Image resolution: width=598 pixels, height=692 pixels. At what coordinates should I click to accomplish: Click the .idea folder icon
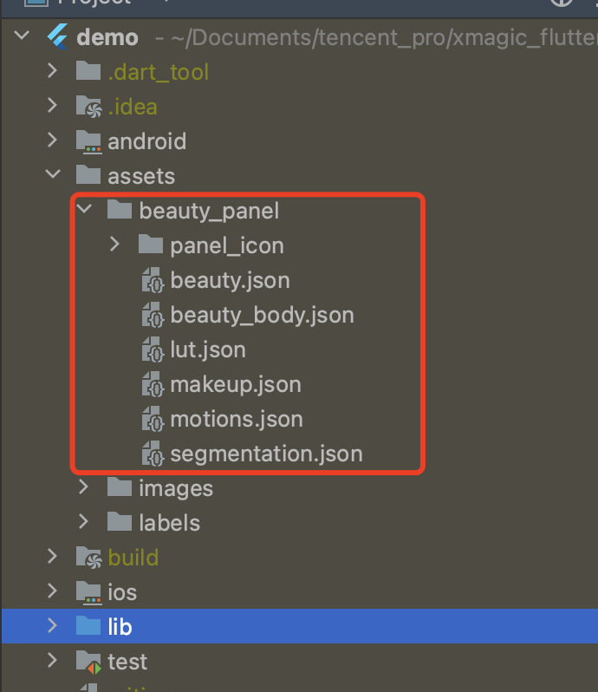pos(88,107)
